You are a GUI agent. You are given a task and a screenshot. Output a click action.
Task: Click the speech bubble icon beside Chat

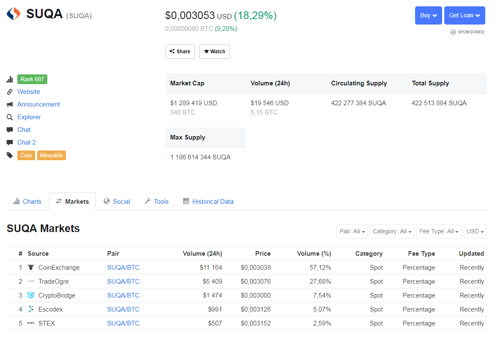(10, 130)
